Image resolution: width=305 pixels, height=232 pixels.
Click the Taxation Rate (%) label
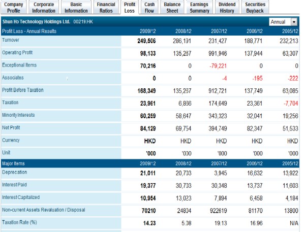point(19,222)
